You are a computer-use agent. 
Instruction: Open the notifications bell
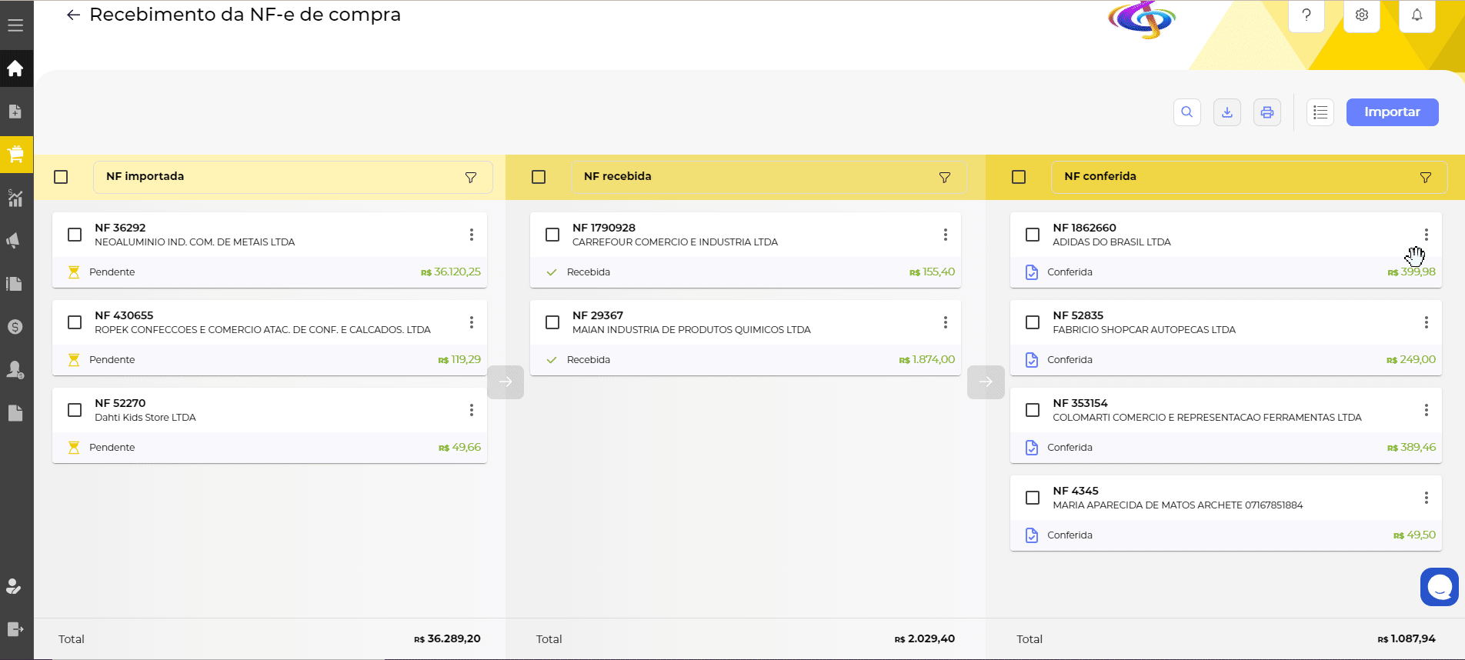point(1417,15)
